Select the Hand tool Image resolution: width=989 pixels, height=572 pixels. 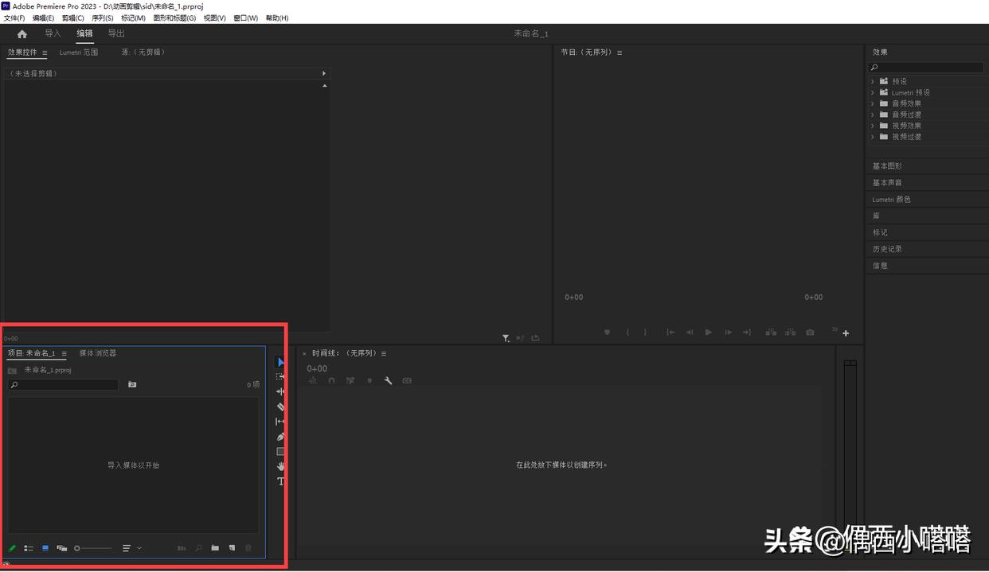coord(279,467)
